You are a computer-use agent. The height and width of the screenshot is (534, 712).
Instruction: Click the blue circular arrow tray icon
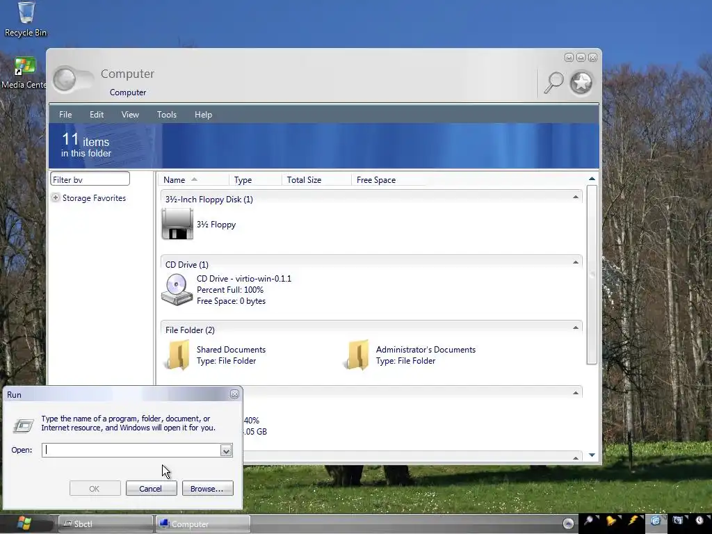(655, 520)
